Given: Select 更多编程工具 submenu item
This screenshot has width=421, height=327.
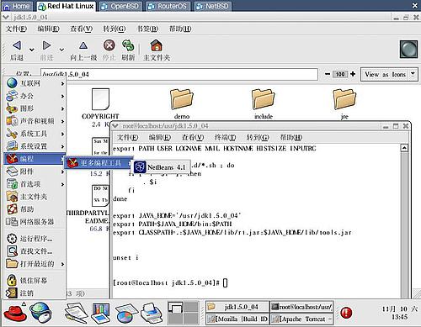Looking at the screenshot, I should pyautogui.click(x=99, y=162).
